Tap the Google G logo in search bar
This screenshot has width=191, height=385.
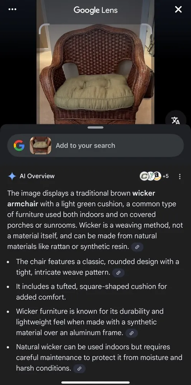pos(19,146)
